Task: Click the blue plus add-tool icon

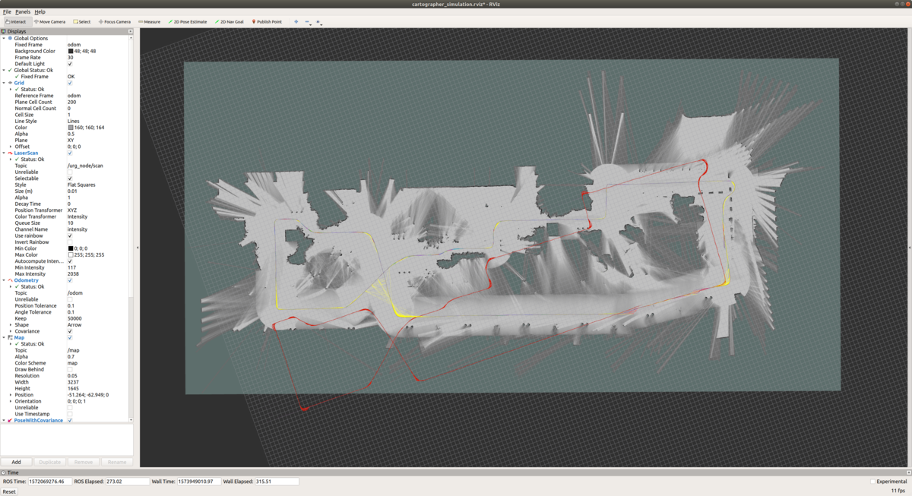Action: 296,22
